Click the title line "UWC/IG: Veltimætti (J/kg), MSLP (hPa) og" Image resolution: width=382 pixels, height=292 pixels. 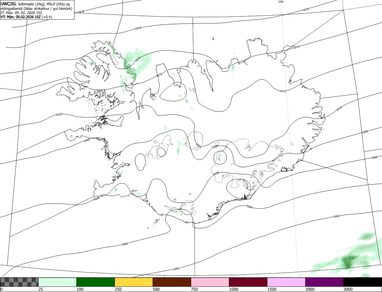coord(36,4)
